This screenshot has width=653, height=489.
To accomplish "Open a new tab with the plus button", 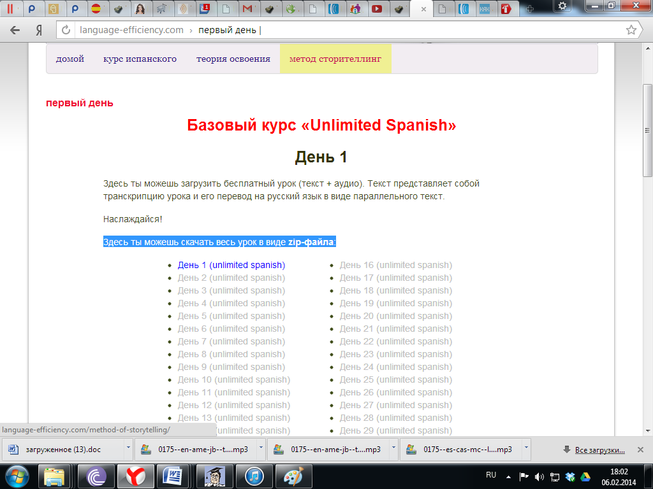I will pos(530,9).
